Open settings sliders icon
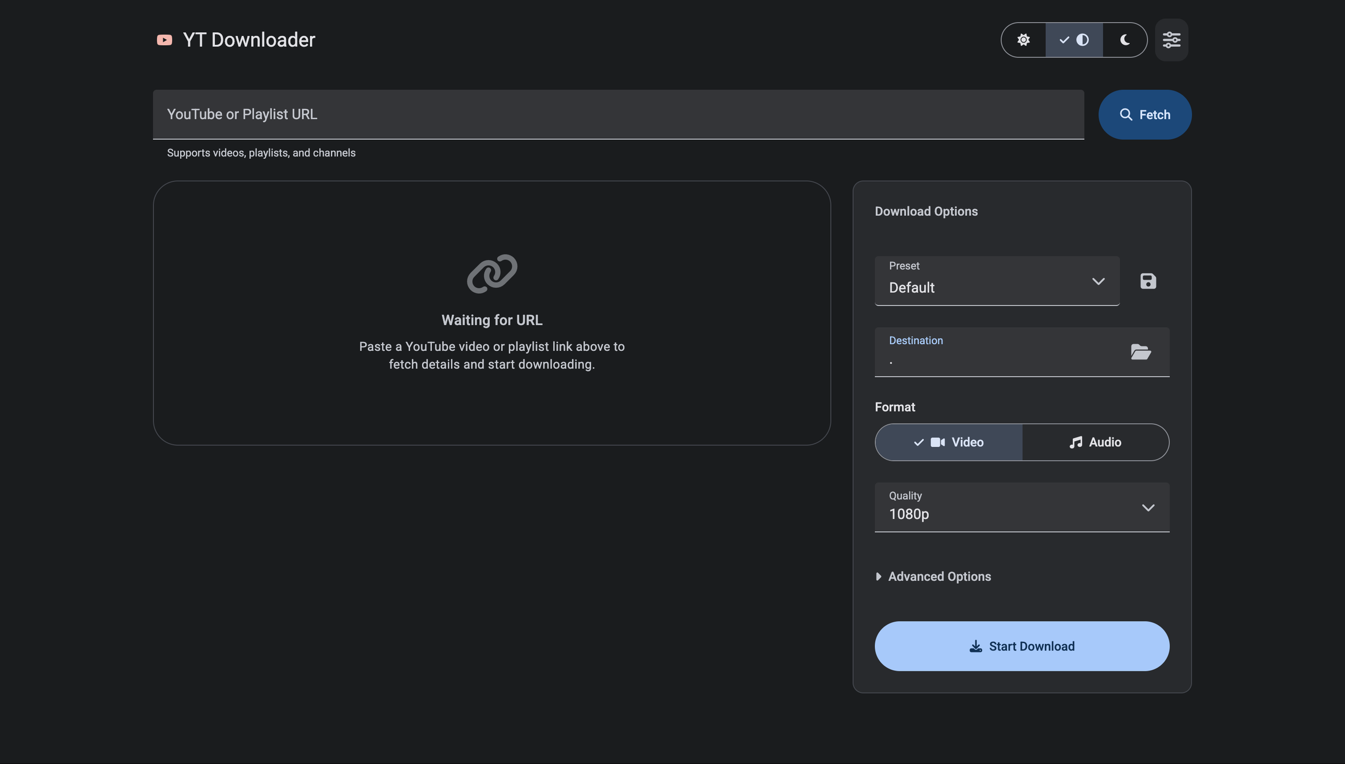Screen dimensions: 1345x764 tap(1171, 40)
